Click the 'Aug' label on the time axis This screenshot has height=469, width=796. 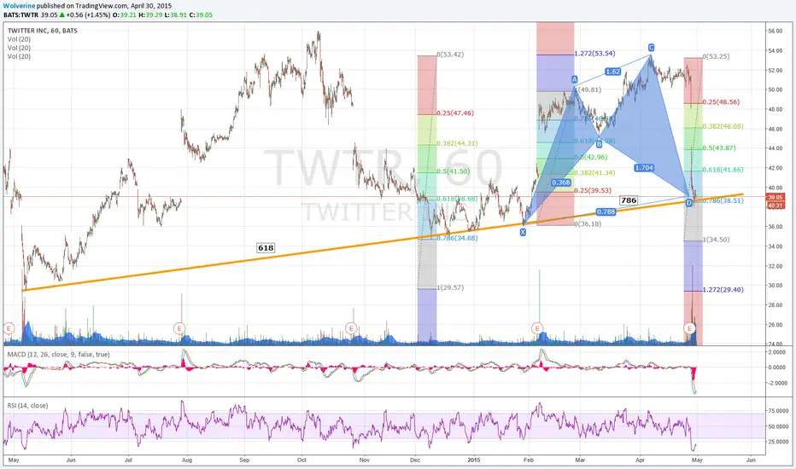[187, 460]
